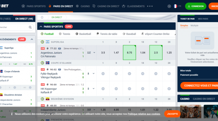218x121 pixels.
Task: Collapse the live events sidebar panel
Action: tap(32, 39)
